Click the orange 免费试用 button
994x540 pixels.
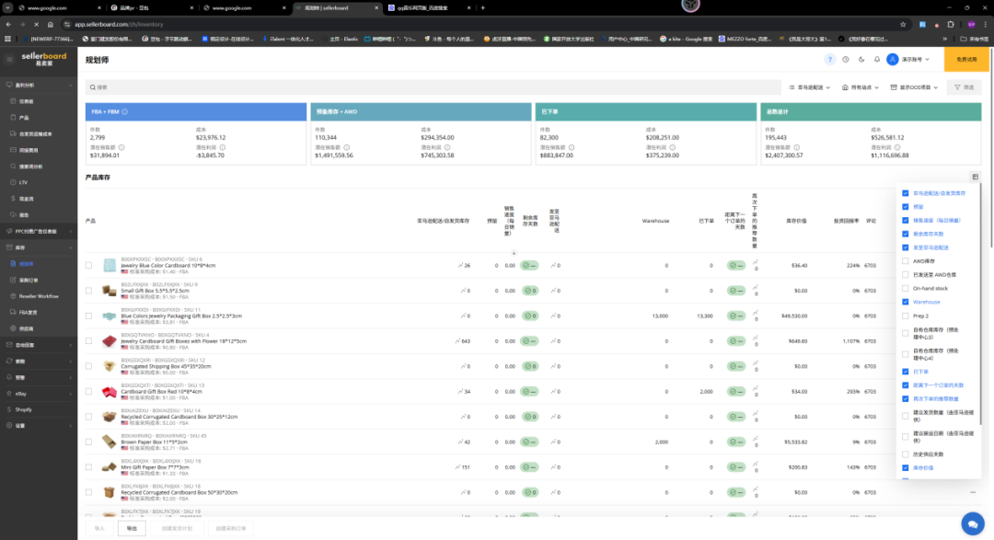[x=968, y=59]
